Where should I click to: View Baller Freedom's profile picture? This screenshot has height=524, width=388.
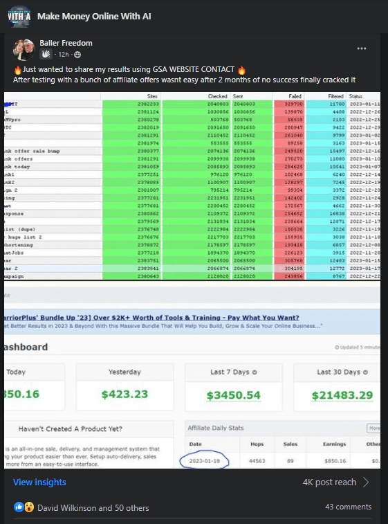point(24,49)
